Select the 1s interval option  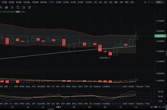click(x=145, y=2)
